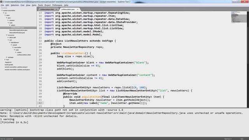Click the 'IDataProvider' import line
Viewport: 249px width, 140px height.
(x=91, y=22)
